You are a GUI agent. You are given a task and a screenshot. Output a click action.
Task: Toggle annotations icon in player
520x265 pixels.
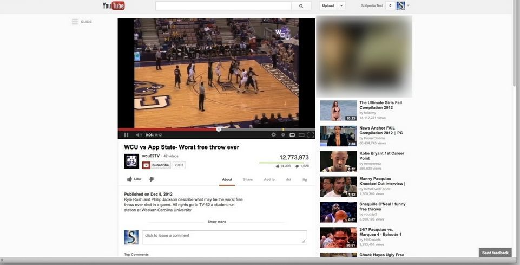pos(283,135)
